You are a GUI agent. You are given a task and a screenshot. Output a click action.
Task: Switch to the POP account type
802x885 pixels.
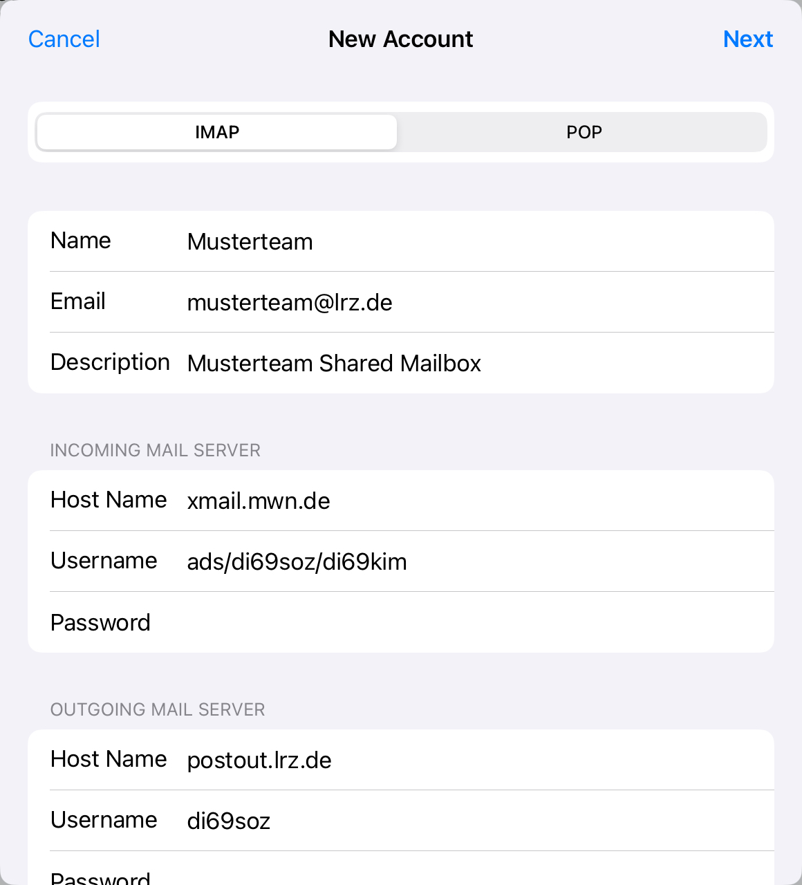point(584,132)
